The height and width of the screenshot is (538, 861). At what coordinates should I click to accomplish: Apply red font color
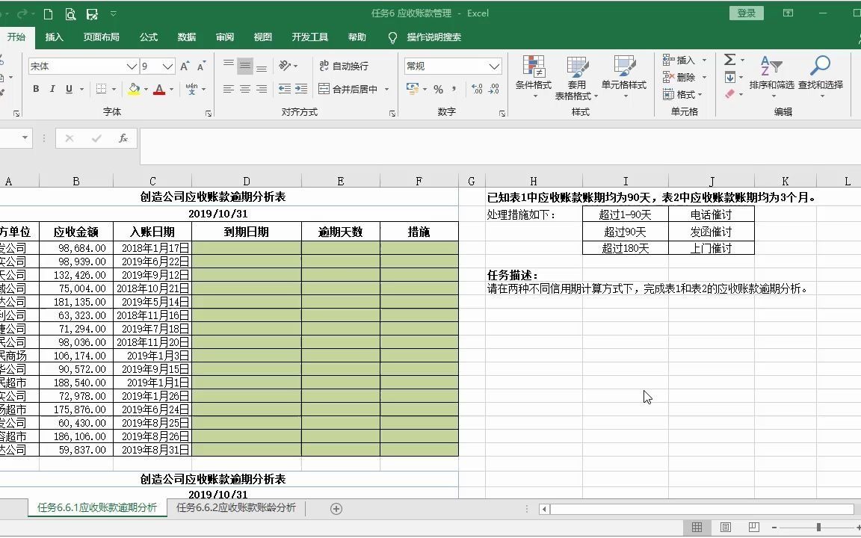pyautogui.click(x=159, y=89)
